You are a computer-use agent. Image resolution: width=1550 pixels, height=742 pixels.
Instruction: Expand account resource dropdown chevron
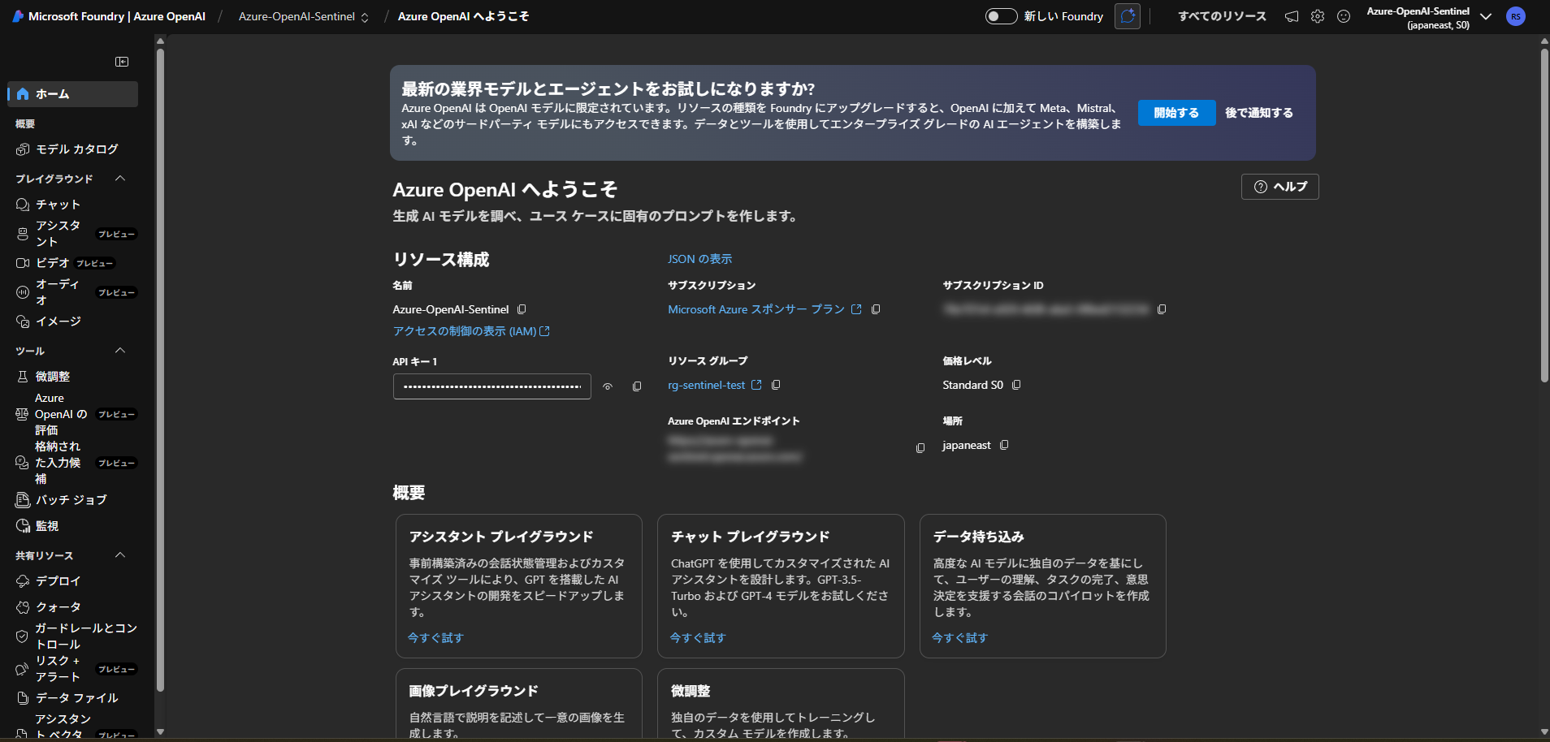(1486, 16)
